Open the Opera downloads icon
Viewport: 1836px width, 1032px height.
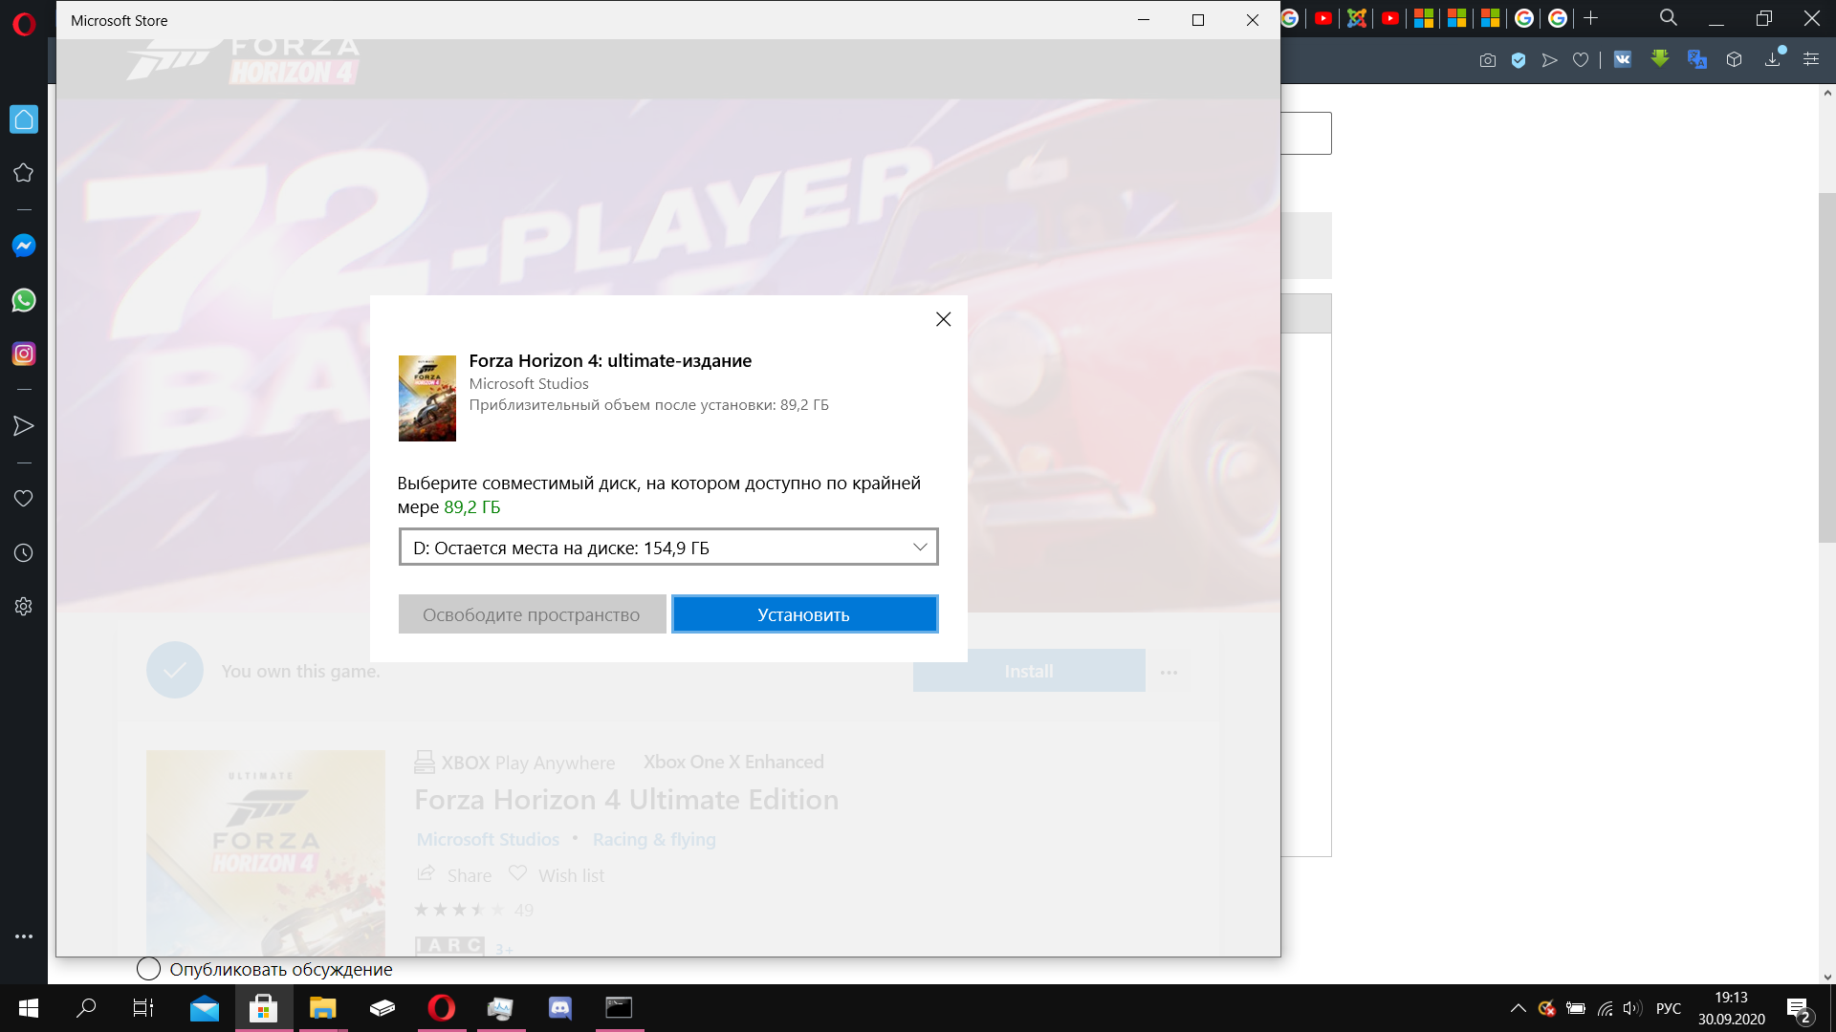tap(1773, 59)
